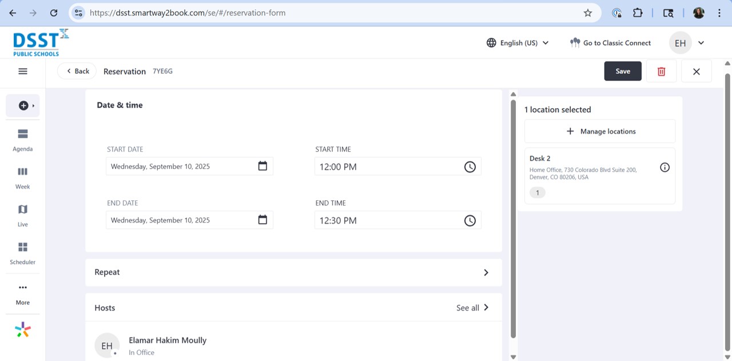Open end time clock picker
Viewport: 732px width, 361px height.
470,220
